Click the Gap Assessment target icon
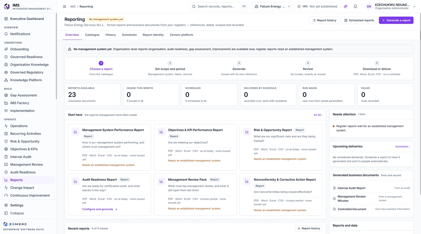Screen dimensions: 421x234 (x=6, y=95)
